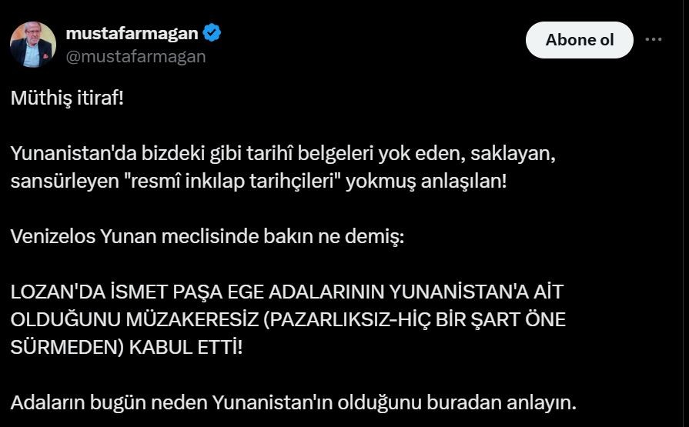Screen dimensions: 689x427
Task: Open mustafarmagan's profile picture
Action: click(x=33, y=45)
